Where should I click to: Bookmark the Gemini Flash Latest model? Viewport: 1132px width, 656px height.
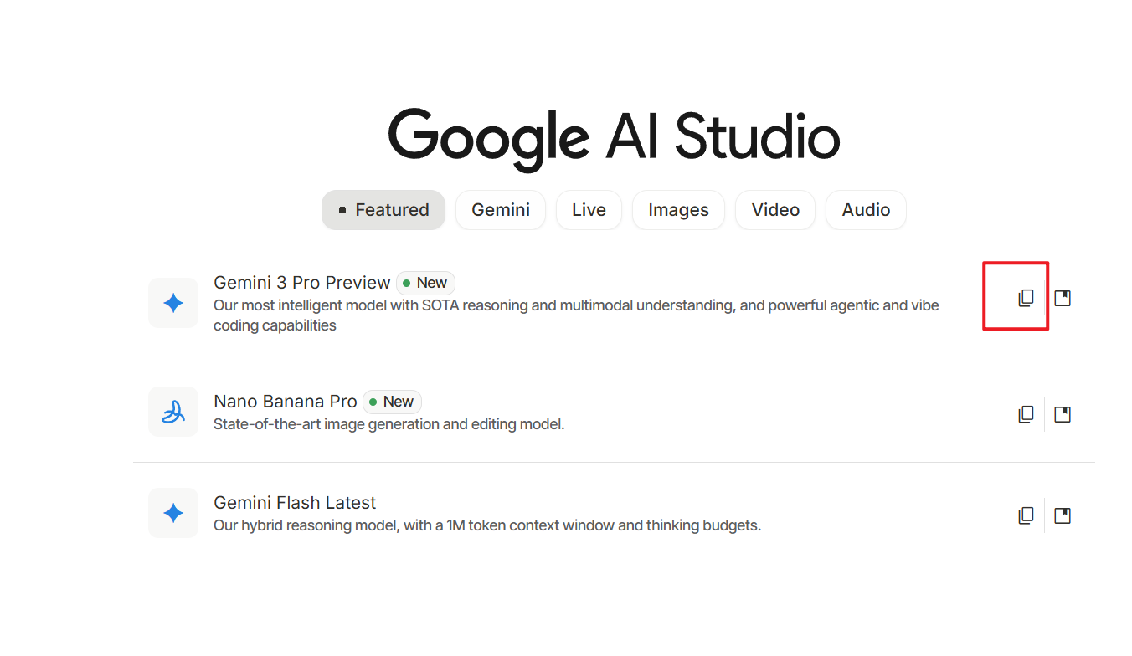click(1062, 515)
